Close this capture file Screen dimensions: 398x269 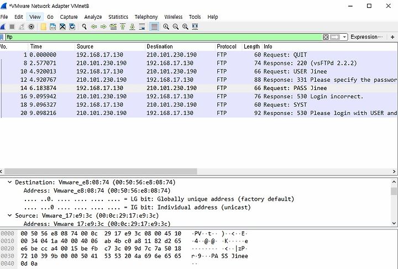(62, 27)
